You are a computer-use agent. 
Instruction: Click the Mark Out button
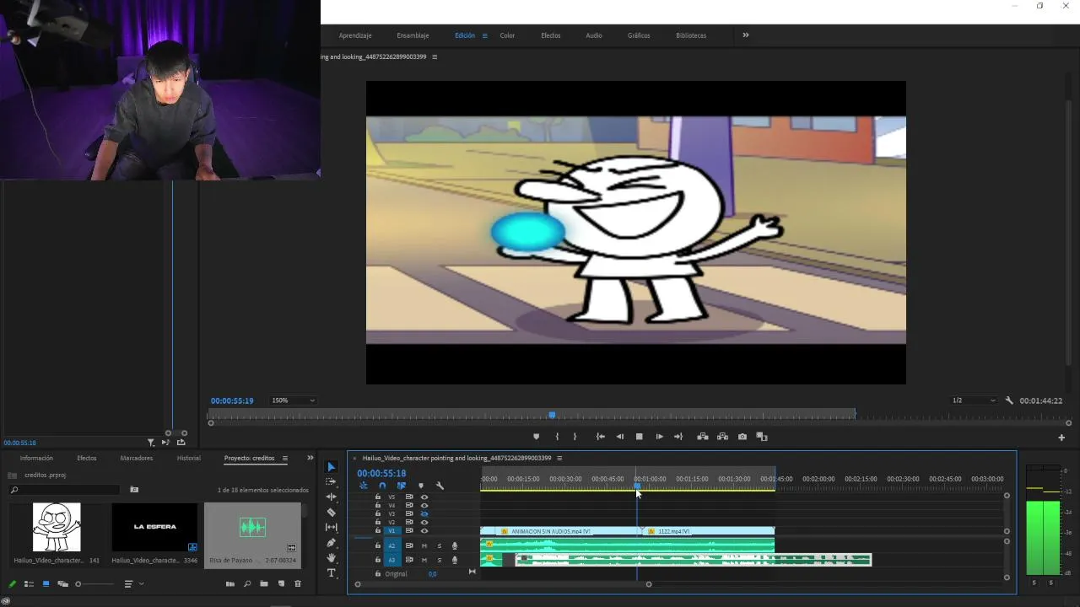(x=575, y=437)
